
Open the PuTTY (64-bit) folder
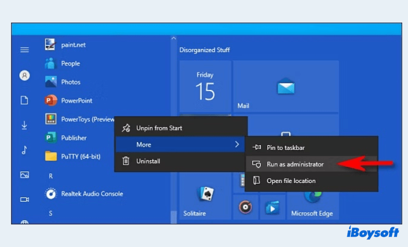pyautogui.click(x=73, y=156)
